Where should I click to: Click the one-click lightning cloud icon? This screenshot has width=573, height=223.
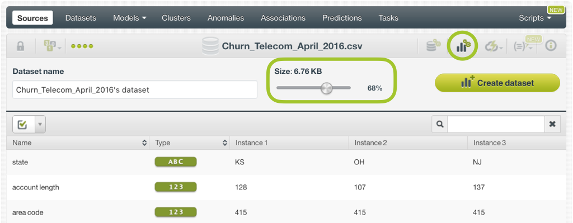click(494, 46)
